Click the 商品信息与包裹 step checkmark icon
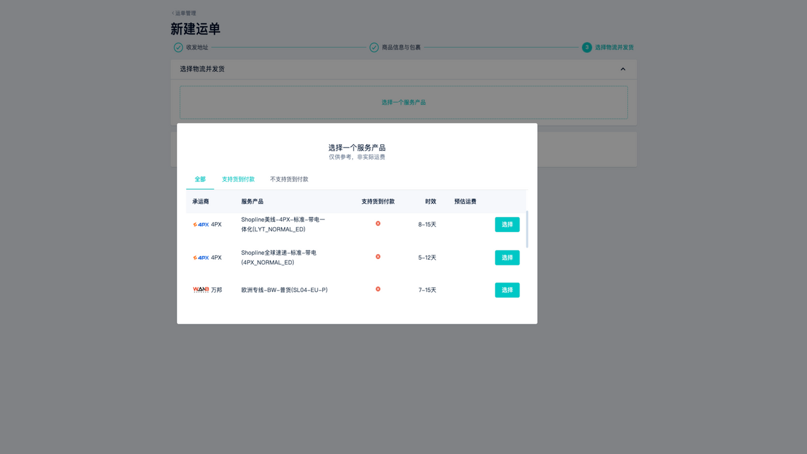807x454 pixels. click(374, 47)
